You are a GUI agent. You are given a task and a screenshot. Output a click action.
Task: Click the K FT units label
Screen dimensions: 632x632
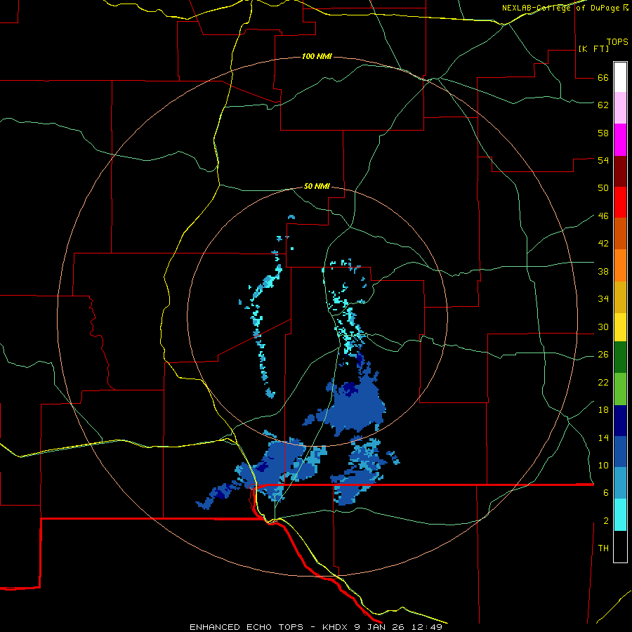[x=593, y=48]
